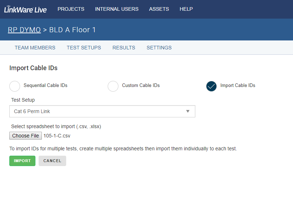Click the LinkWare Live logo
The image size is (293, 204).
click(25, 9)
